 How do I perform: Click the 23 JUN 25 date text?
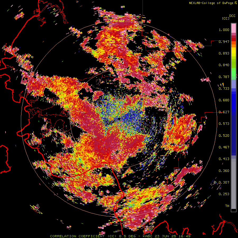click(x=165, y=236)
